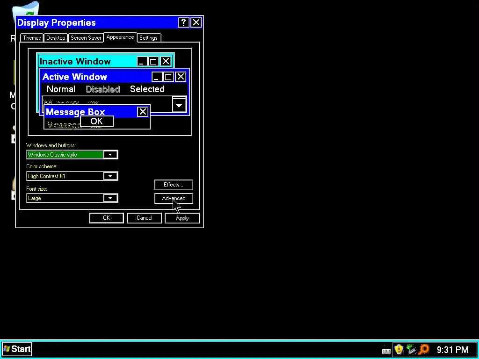Image resolution: width=479 pixels, height=359 pixels.
Task: Click the Effects... button
Action: click(174, 185)
